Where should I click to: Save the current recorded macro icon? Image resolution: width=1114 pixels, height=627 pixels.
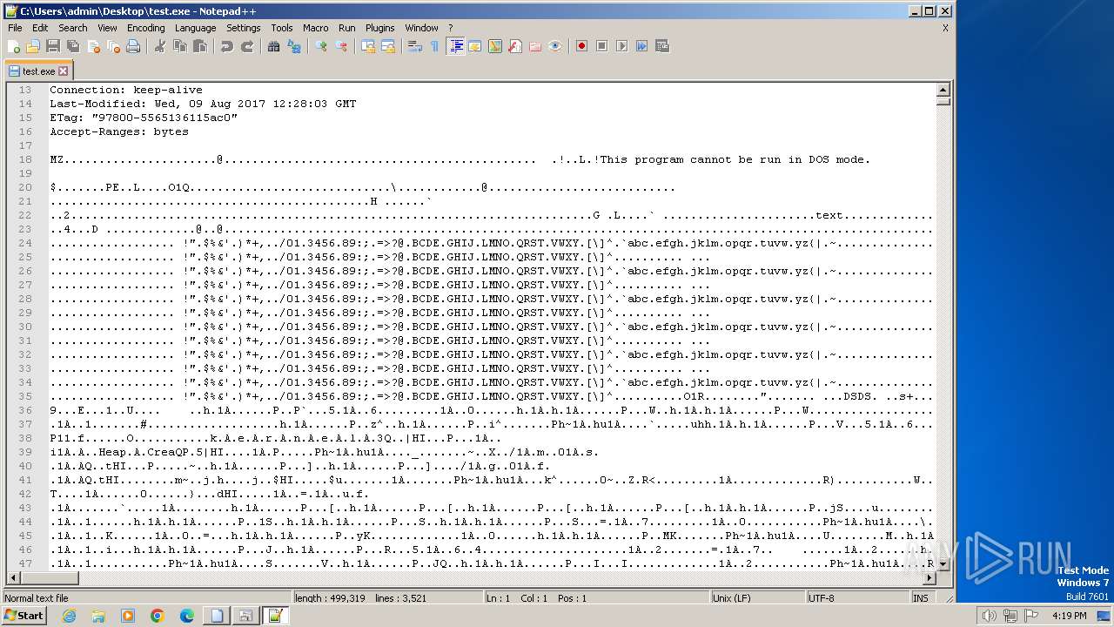point(662,46)
